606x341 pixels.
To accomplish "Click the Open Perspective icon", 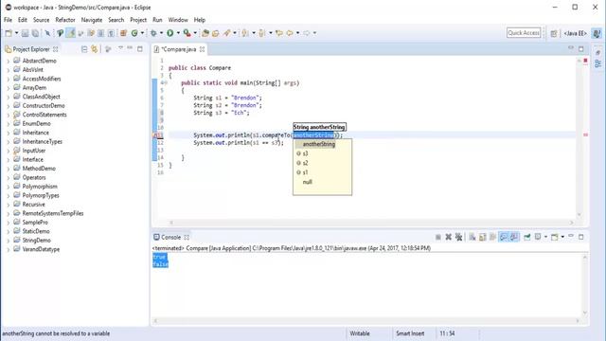I will 554,34.
